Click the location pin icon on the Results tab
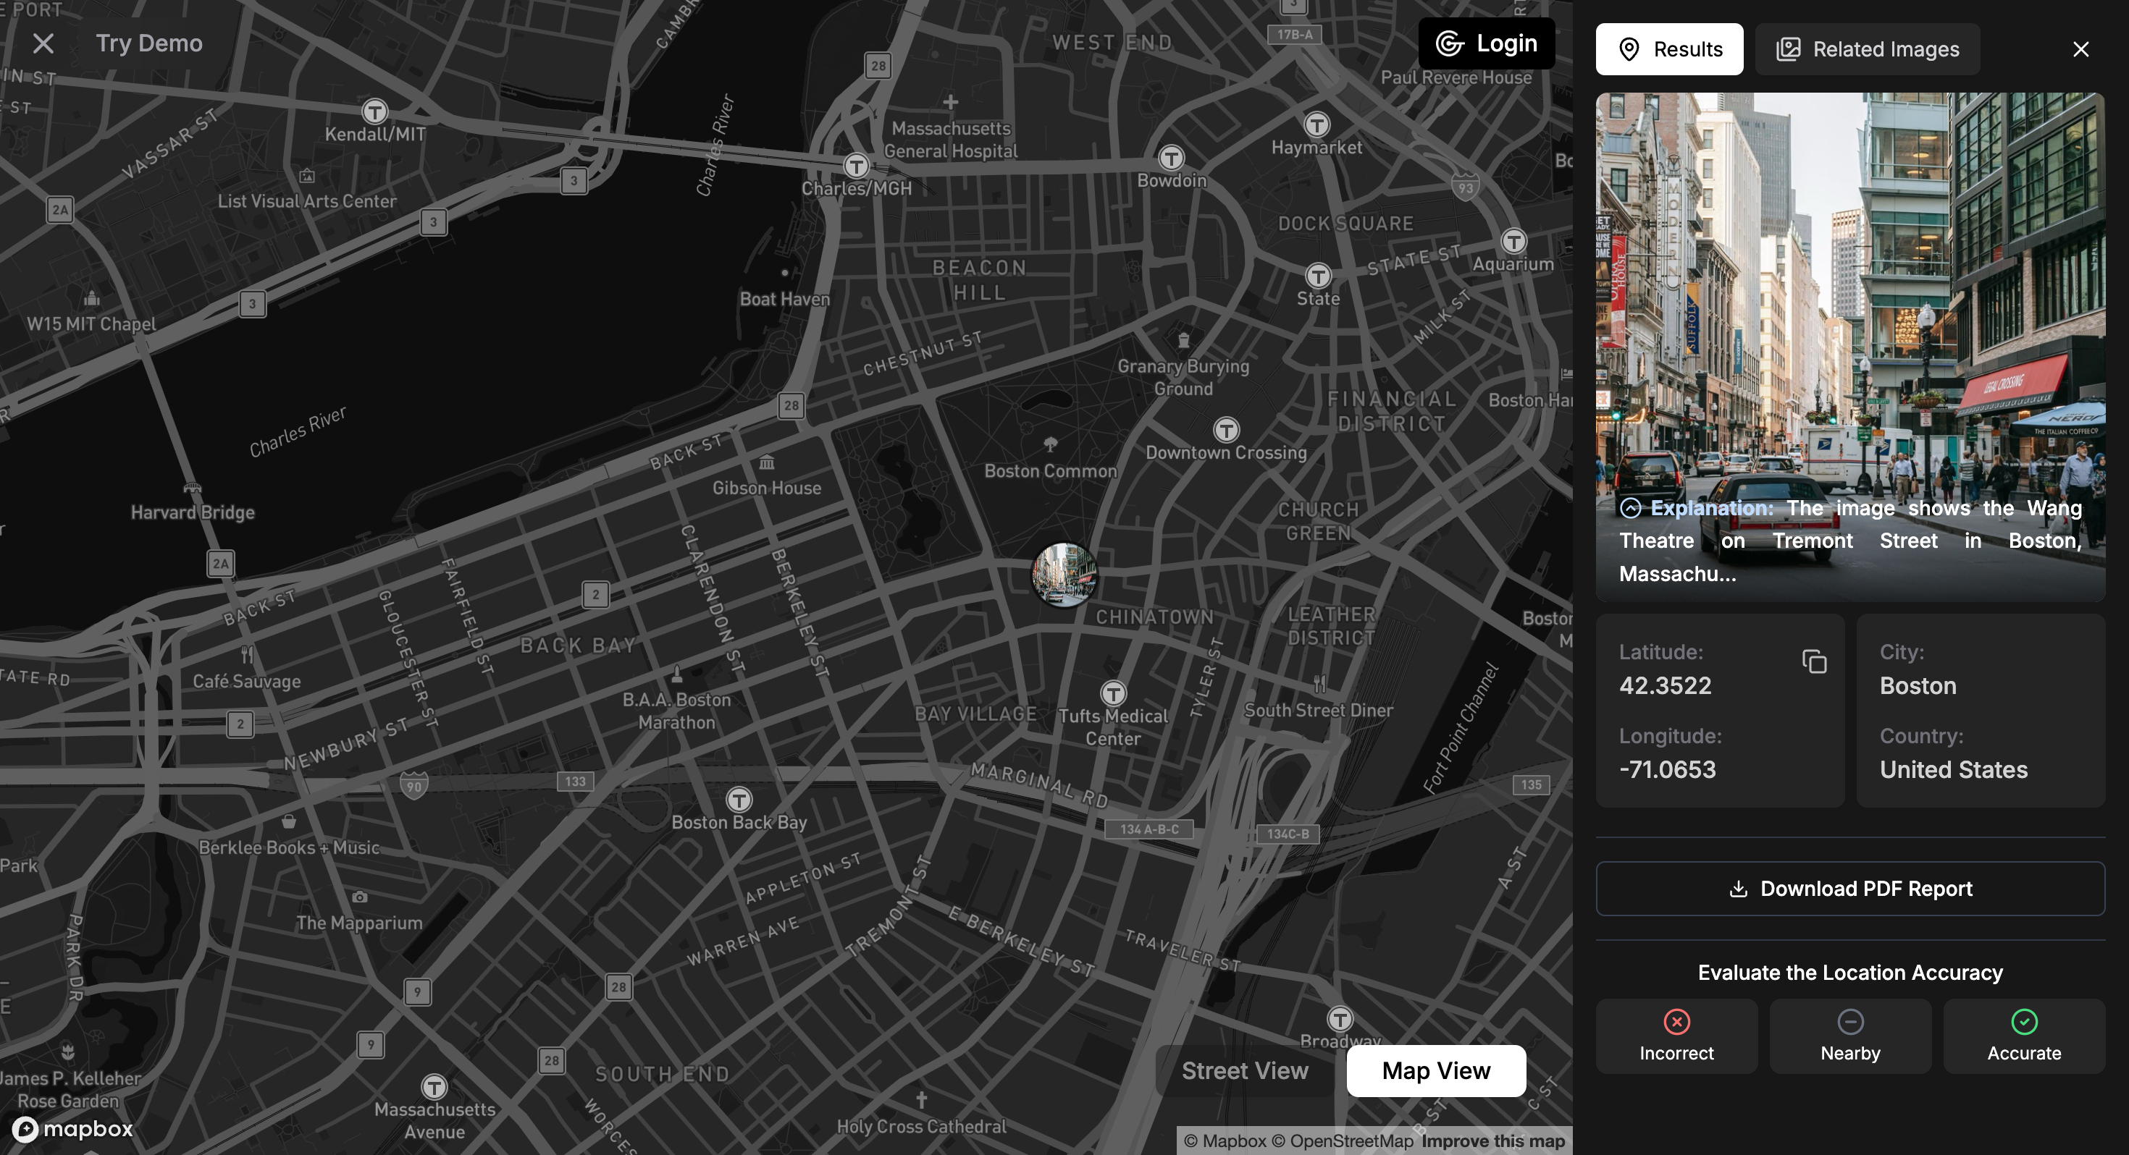 pyautogui.click(x=1629, y=48)
